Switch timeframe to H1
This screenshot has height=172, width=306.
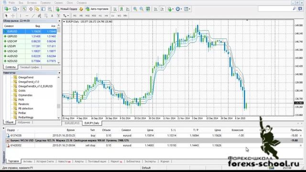point(100,16)
